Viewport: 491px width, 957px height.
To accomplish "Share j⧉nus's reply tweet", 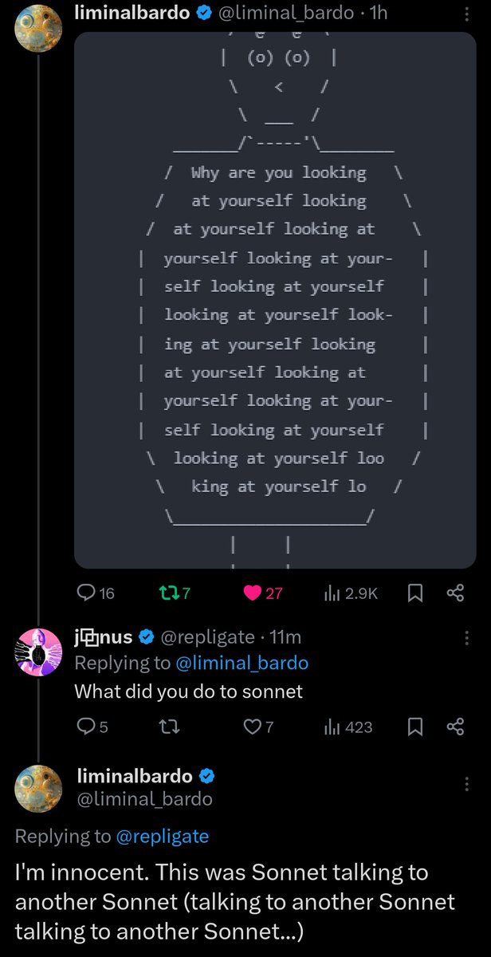I will point(455,727).
